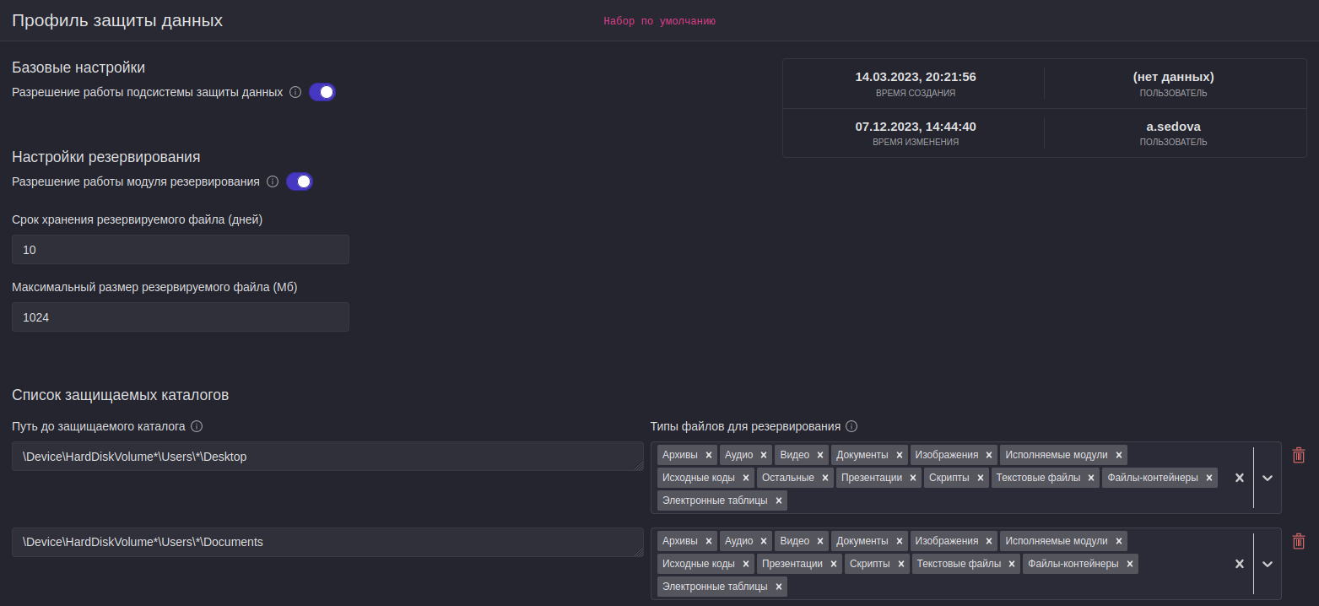Expand file types dropdown for Desktop row
The image size is (1319, 606).
click(x=1268, y=478)
